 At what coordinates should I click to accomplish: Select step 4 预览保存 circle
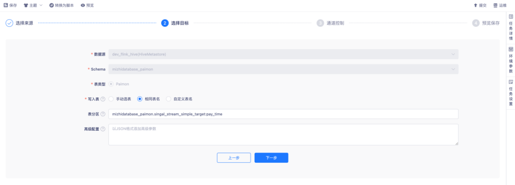tap(476, 23)
